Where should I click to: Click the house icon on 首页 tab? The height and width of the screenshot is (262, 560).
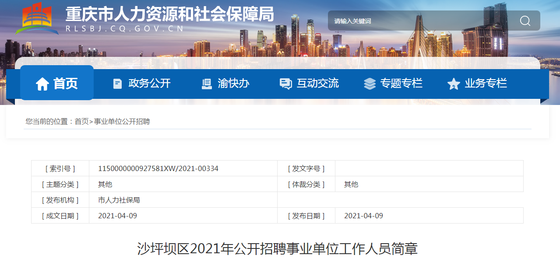(x=42, y=84)
